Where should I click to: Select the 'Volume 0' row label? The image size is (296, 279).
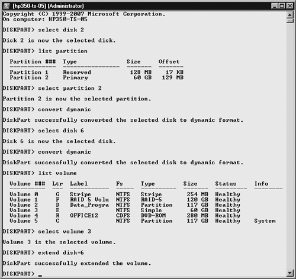[x=24, y=194]
